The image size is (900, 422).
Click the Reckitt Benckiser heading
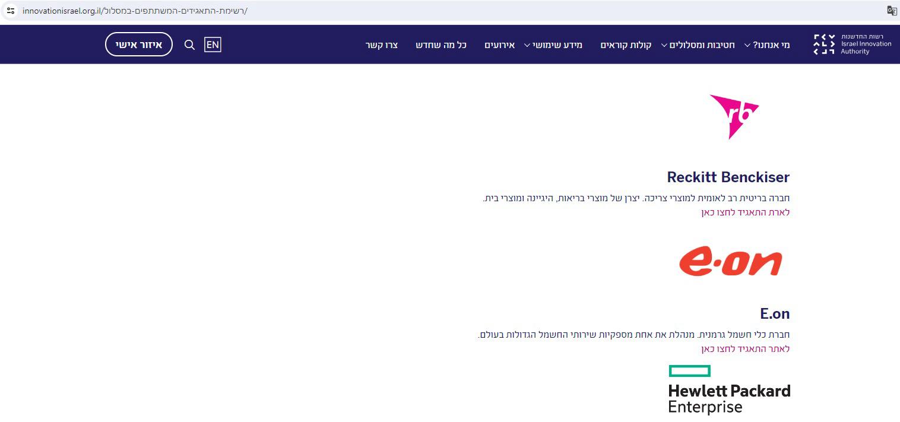tap(728, 177)
